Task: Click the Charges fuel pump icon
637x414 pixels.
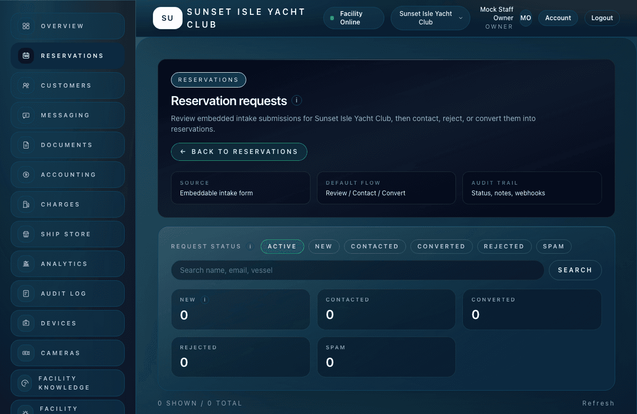Action: pyautogui.click(x=26, y=204)
